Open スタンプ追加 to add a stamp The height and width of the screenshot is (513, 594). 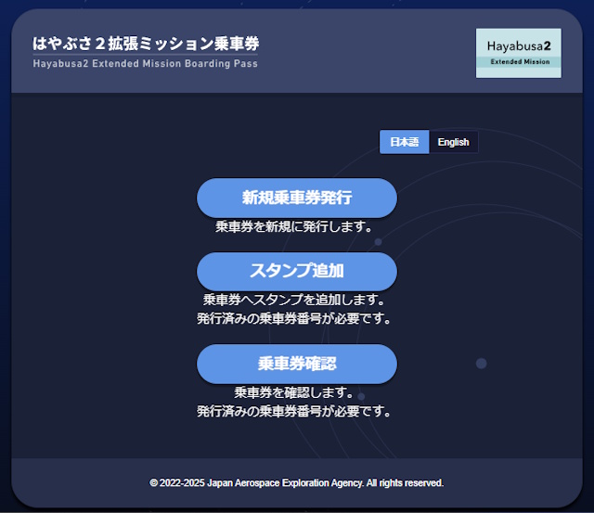[x=297, y=271]
